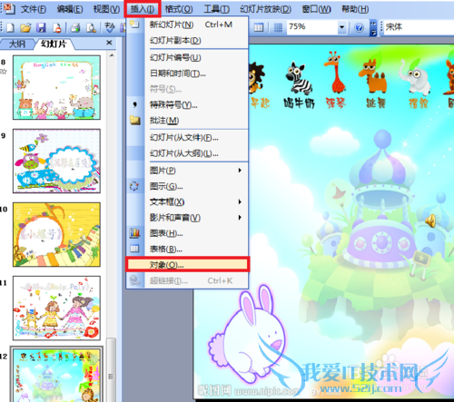The width and height of the screenshot is (454, 402).
Task: Choose 新幻灯片(N) from Insert menu
Action: (187, 25)
